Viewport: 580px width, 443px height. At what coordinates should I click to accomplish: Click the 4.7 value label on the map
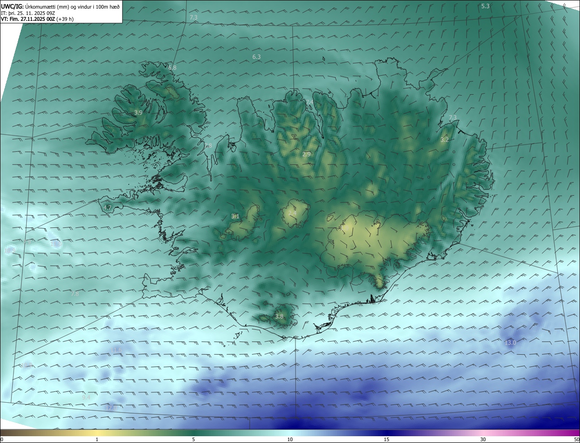(107, 207)
